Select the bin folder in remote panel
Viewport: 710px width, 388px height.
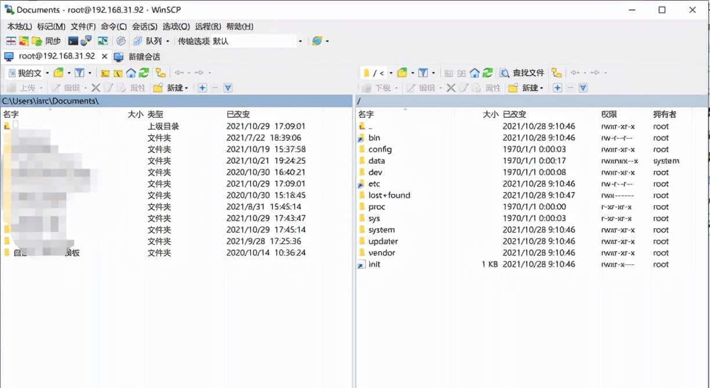[x=373, y=138]
